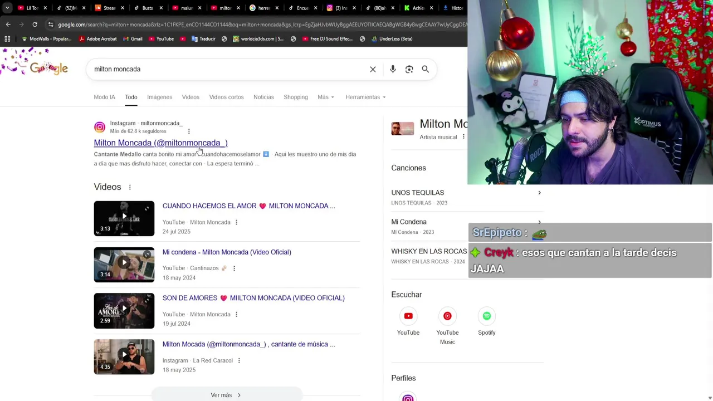Open Free DJ Sound Effects bookmark
This screenshot has height=401, width=713.
[x=328, y=39]
